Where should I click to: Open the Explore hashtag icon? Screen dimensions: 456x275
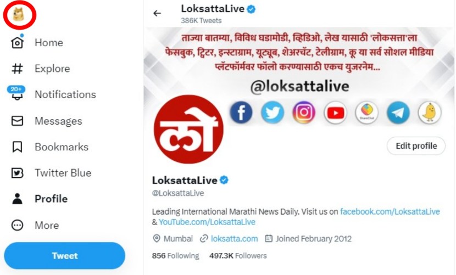tap(18, 69)
